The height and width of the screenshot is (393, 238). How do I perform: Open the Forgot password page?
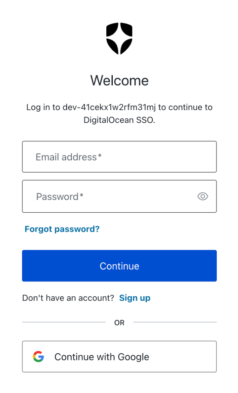[62, 229]
